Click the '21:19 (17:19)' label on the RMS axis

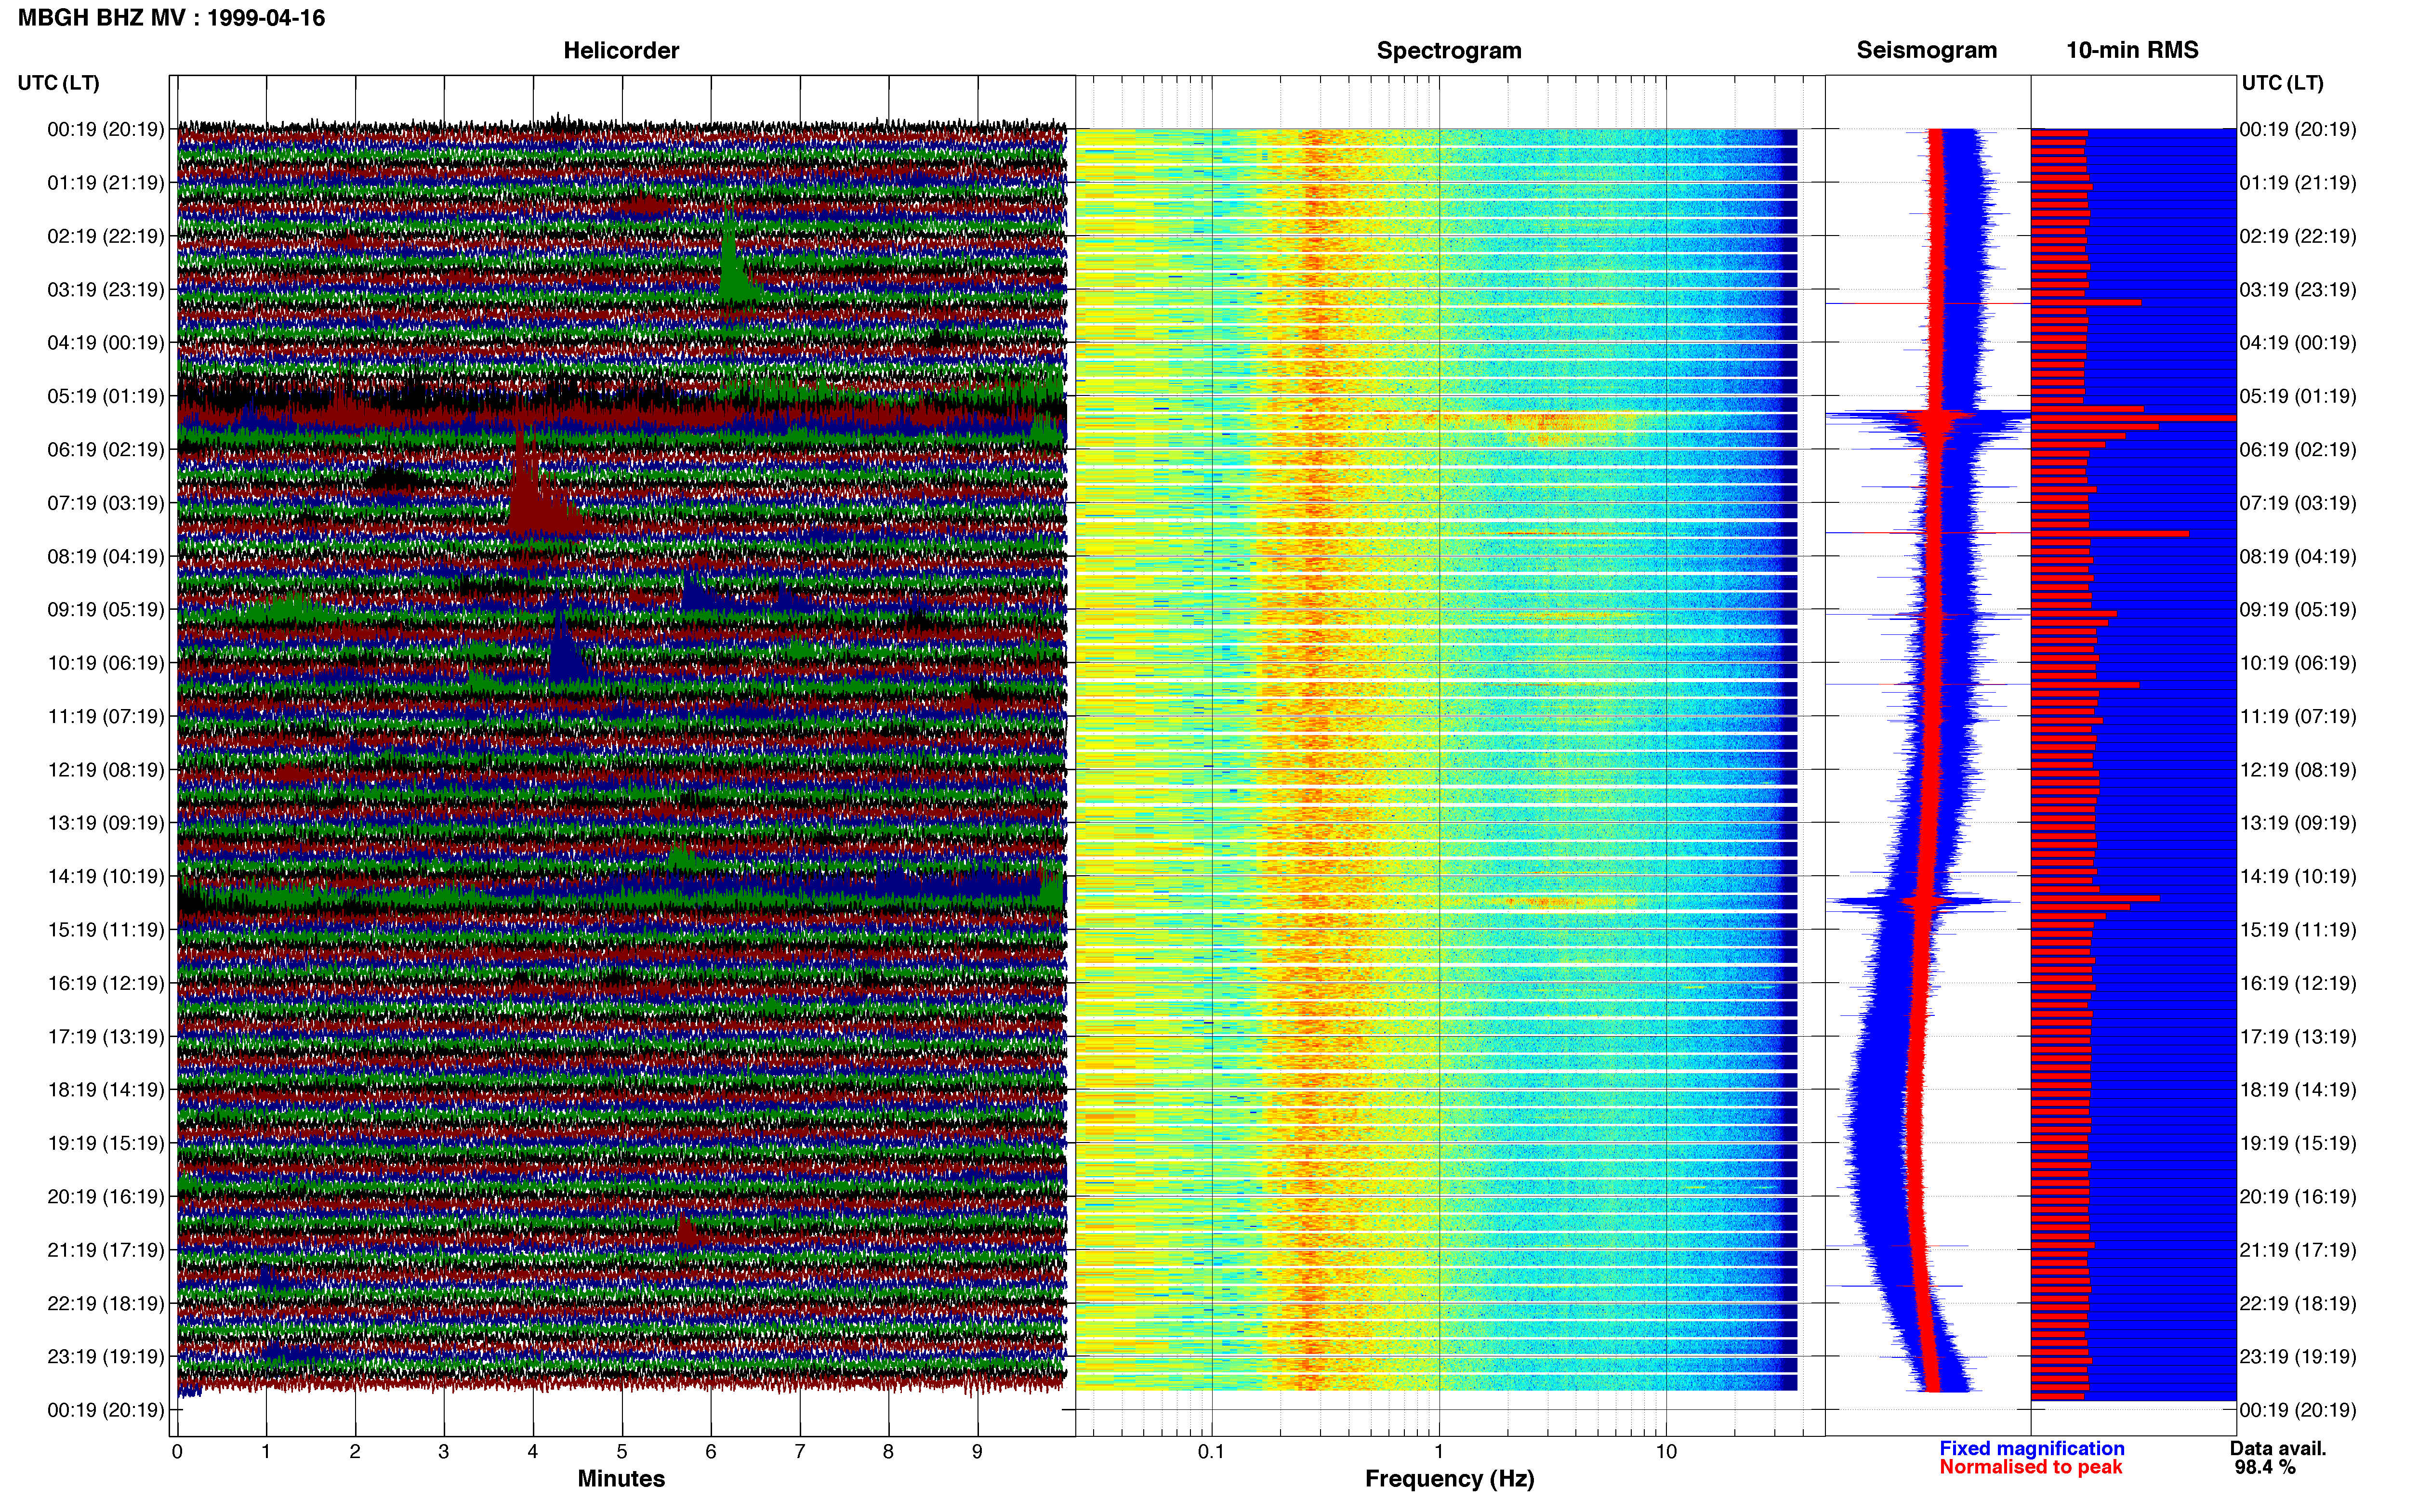2298,1249
